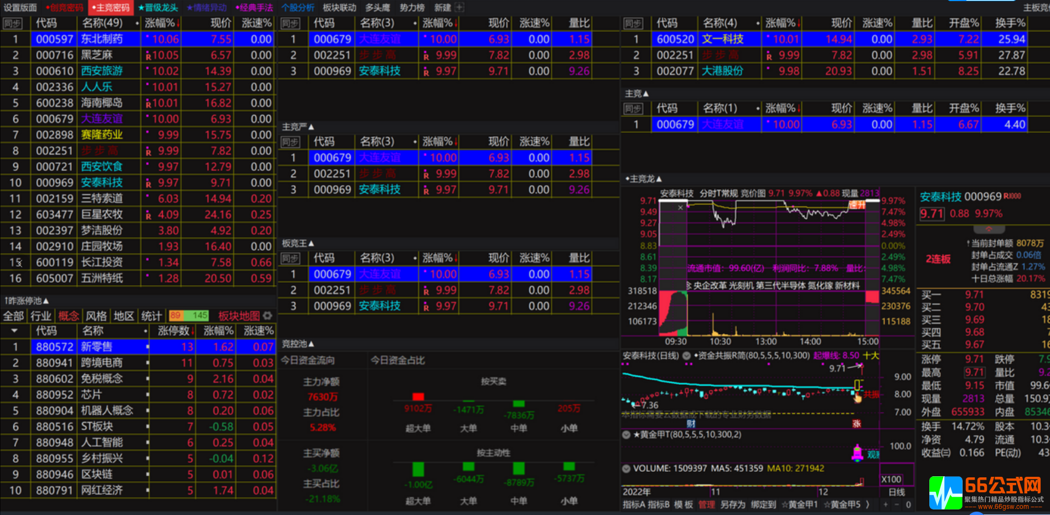Toggle the 同步 button in the leftmost table
1050x515 pixels.
(12, 23)
